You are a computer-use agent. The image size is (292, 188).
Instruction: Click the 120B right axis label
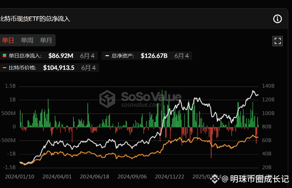(268, 100)
